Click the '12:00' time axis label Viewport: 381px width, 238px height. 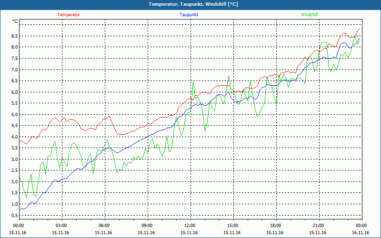[x=190, y=226]
